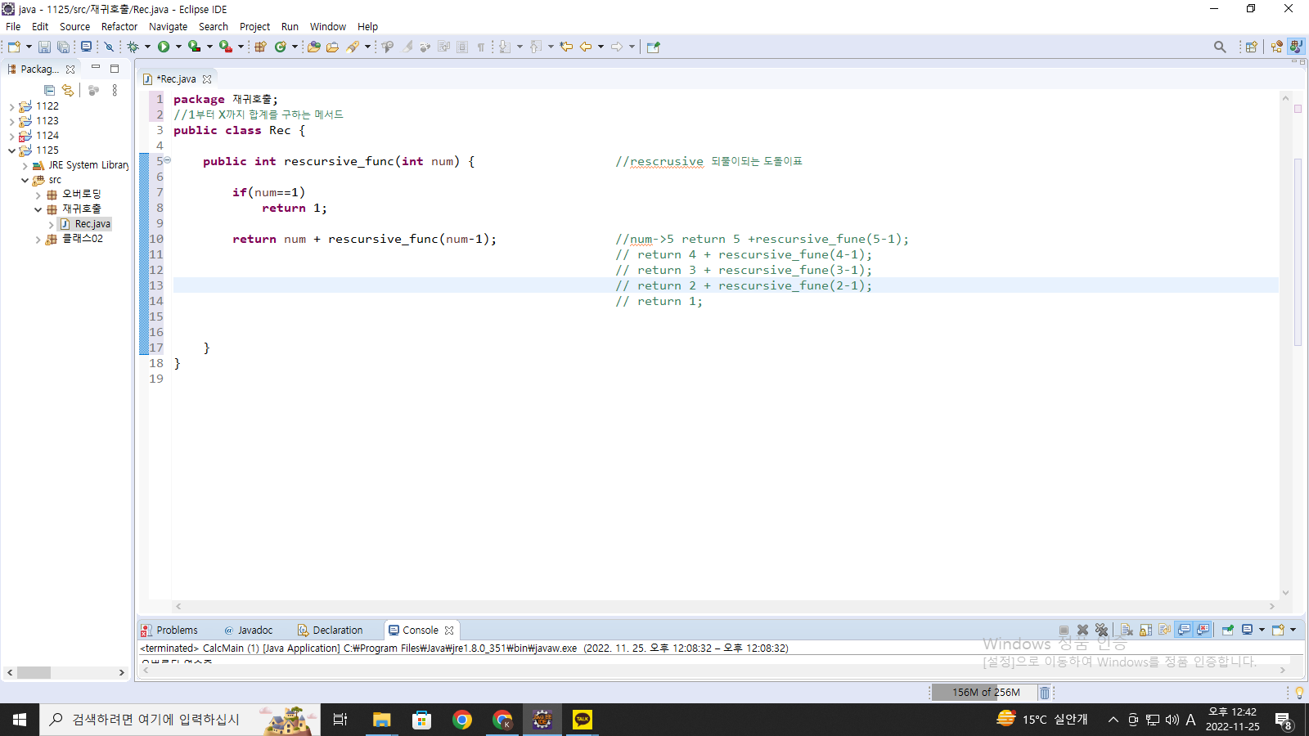
Task: Collapse the method fold at line 5
Action: coord(168,161)
